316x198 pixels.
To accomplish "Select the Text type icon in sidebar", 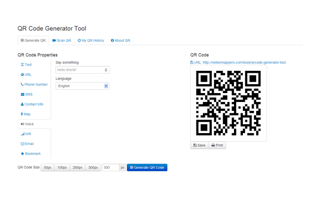I will 22,65.
